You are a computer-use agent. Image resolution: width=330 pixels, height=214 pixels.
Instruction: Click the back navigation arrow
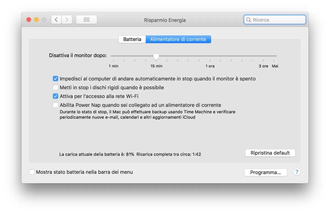(x=56, y=19)
